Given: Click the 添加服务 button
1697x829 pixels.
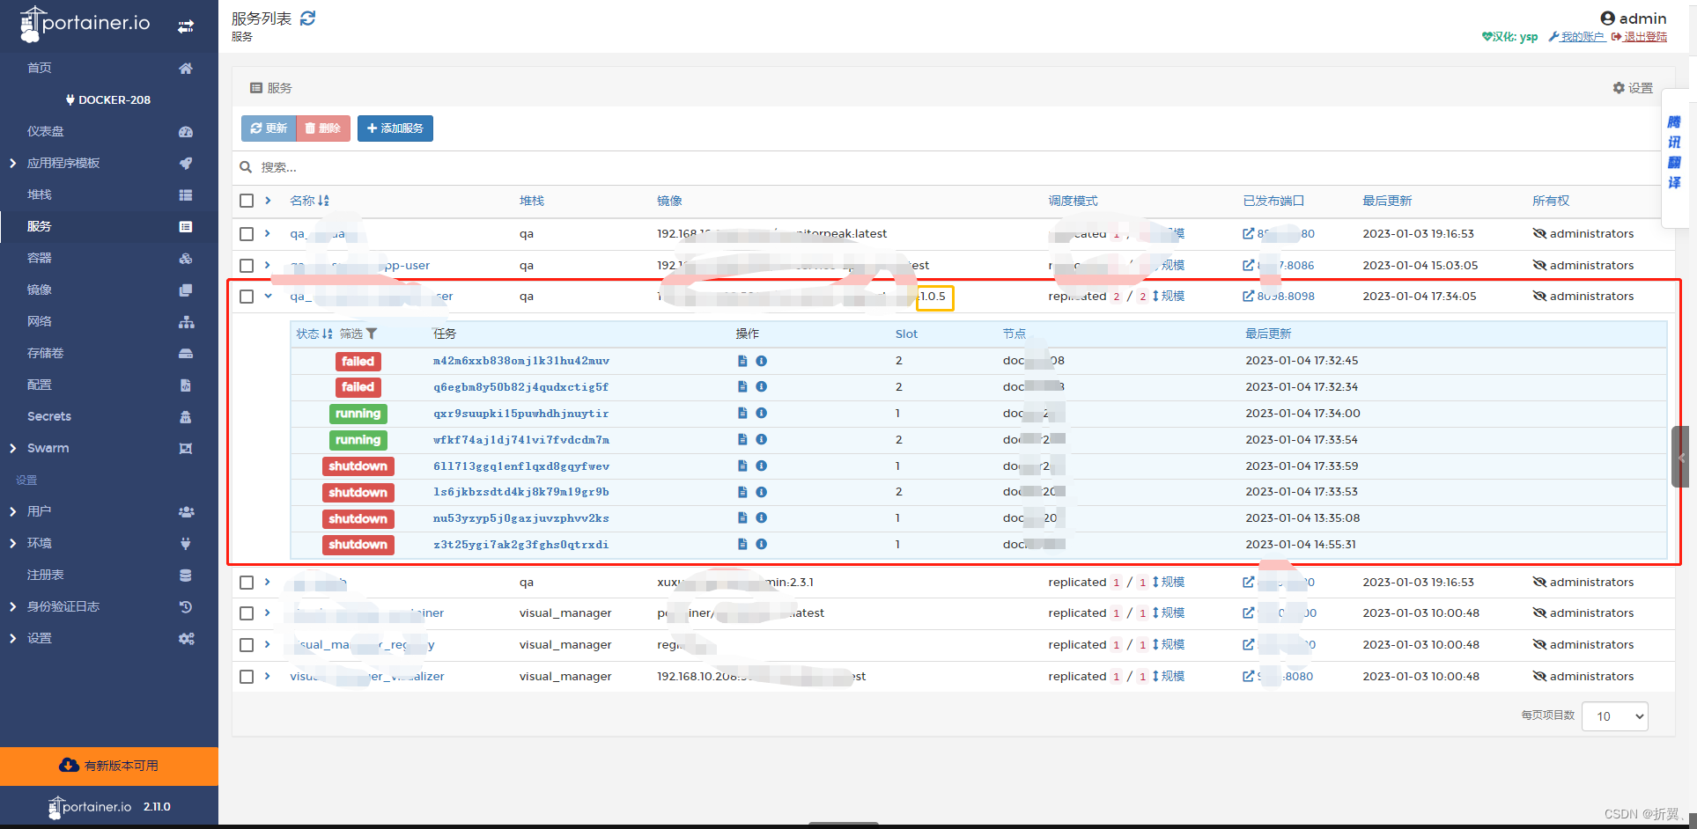Looking at the screenshot, I should [395, 128].
